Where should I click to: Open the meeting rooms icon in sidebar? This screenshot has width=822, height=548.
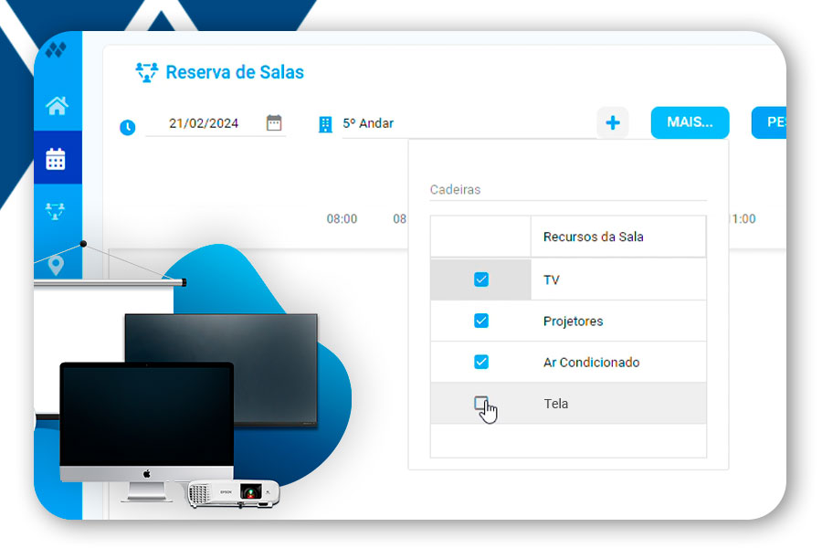click(55, 211)
